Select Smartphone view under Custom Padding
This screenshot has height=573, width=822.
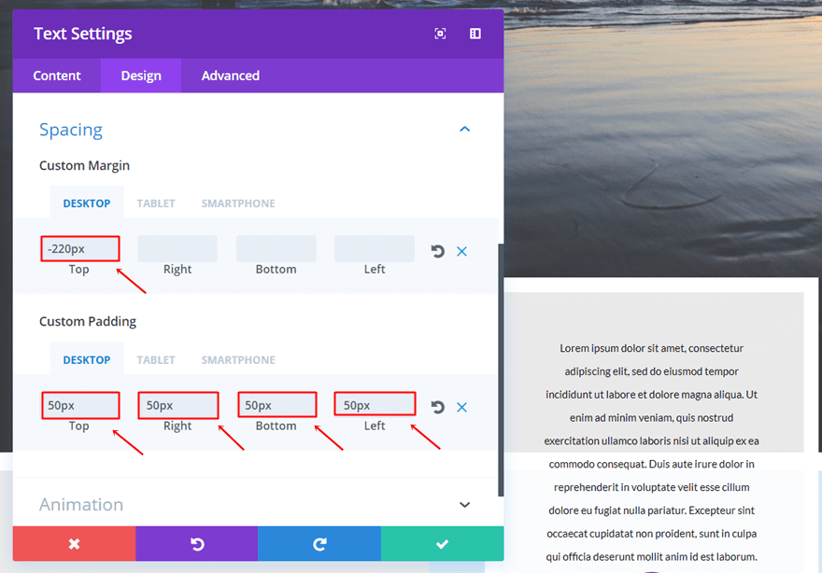pos(238,360)
